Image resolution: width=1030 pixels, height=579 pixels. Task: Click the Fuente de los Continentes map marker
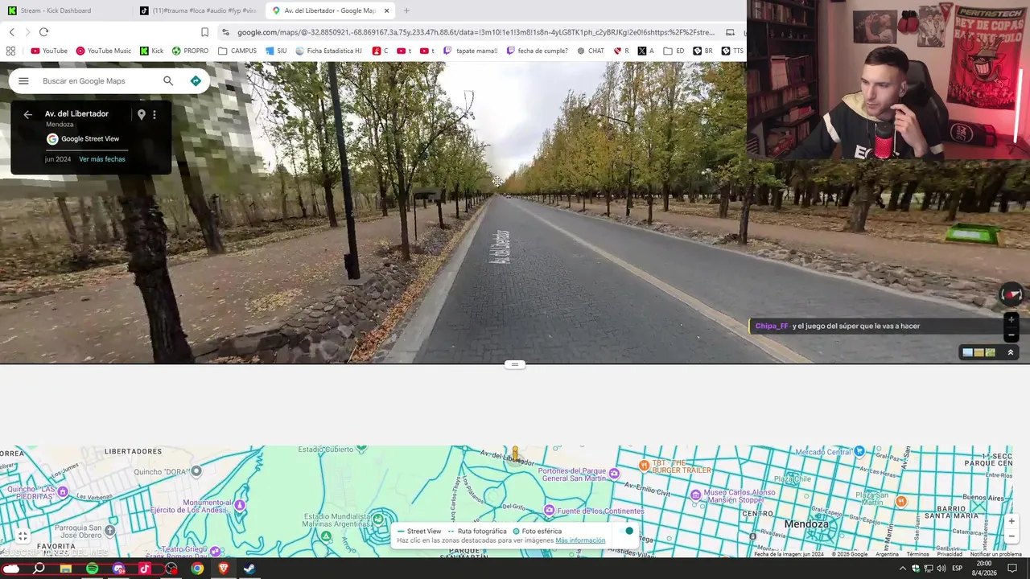[549, 510]
